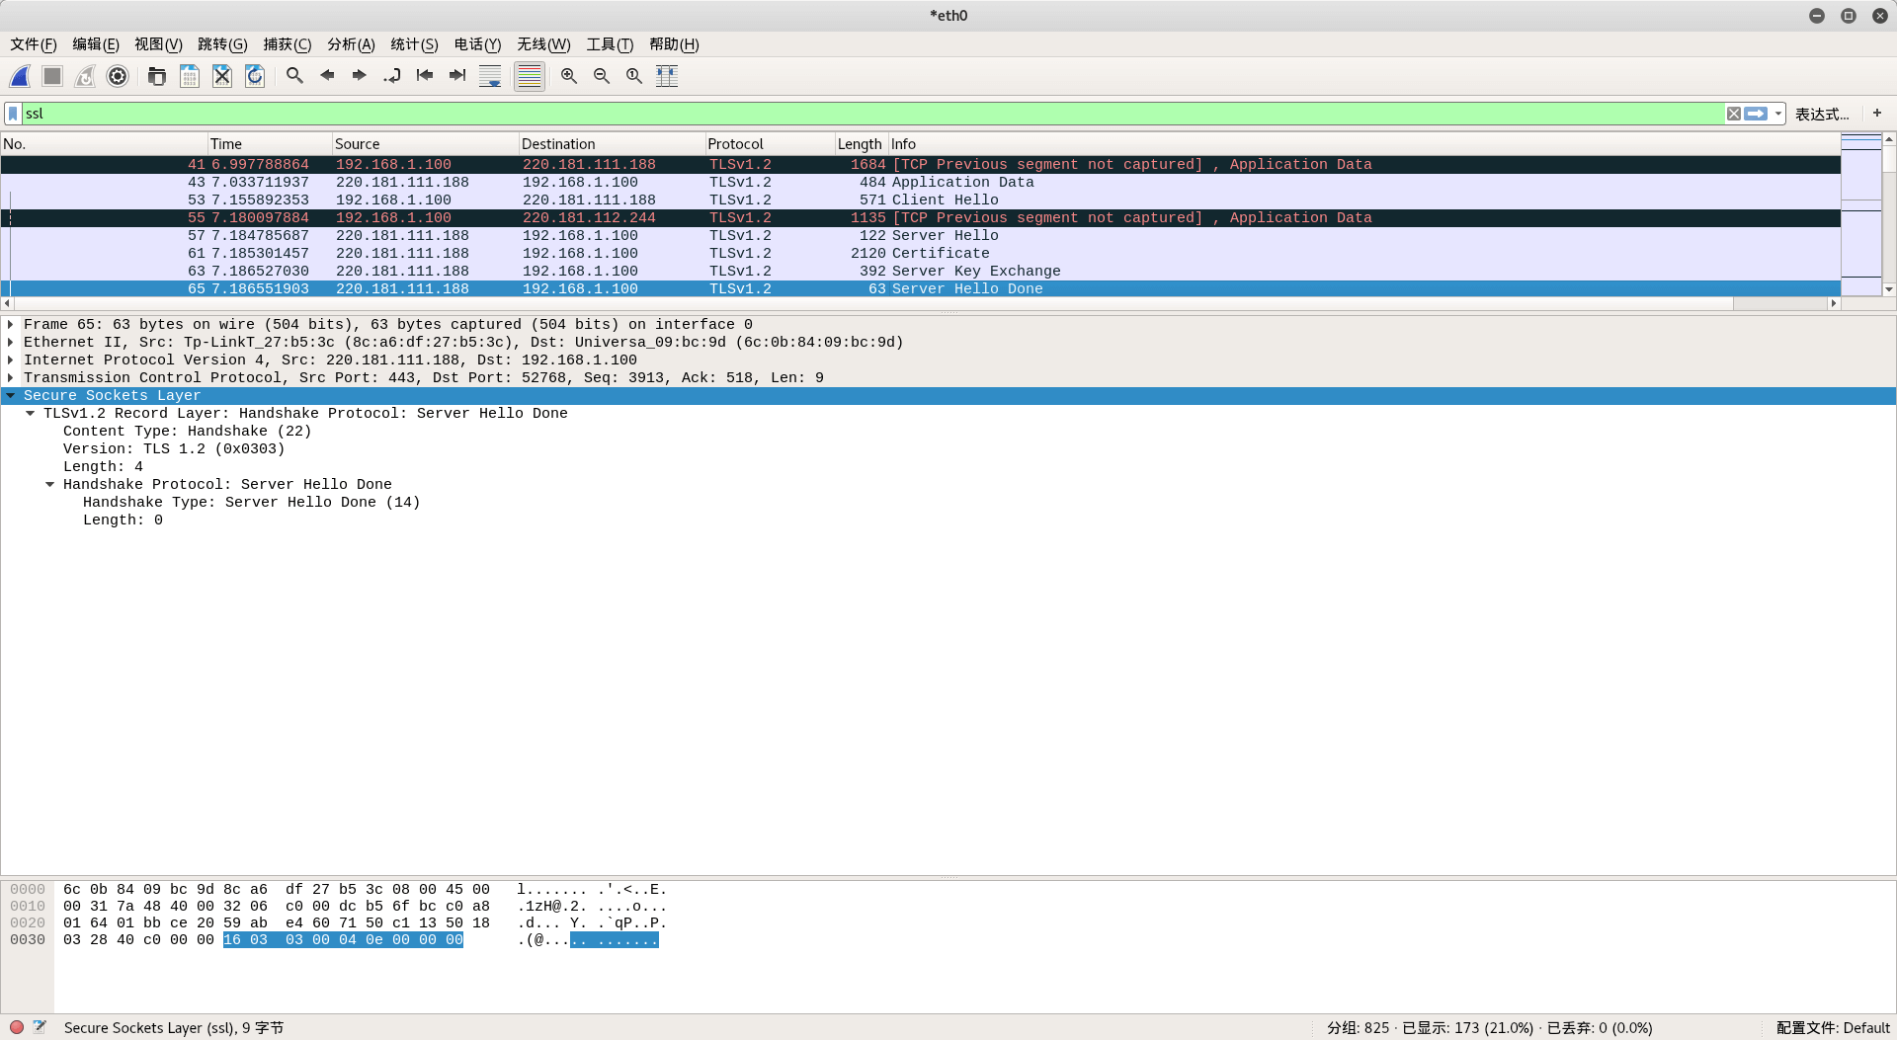Viewport: 1897px width, 1040px height.
Task: Click hex offset 0030 row bytes
Action: [x=263, y=940]
